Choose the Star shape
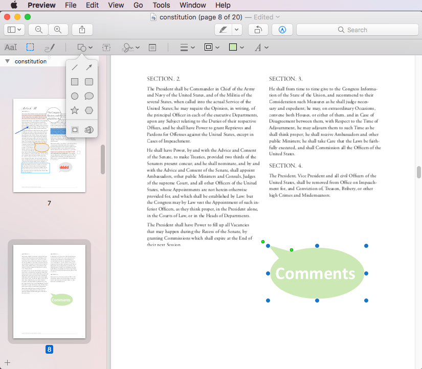 click(x=74, y=110)
